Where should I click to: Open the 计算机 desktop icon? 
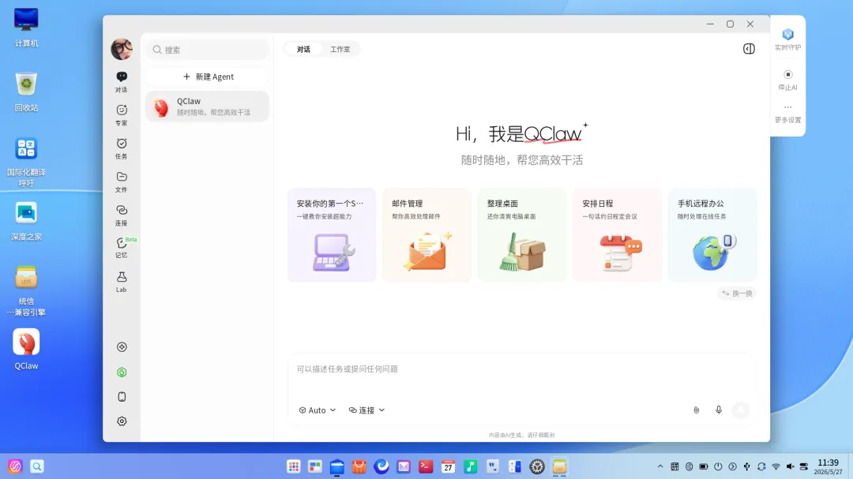click(26, 27)
